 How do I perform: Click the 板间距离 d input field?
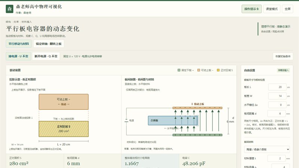click(277, 113)
